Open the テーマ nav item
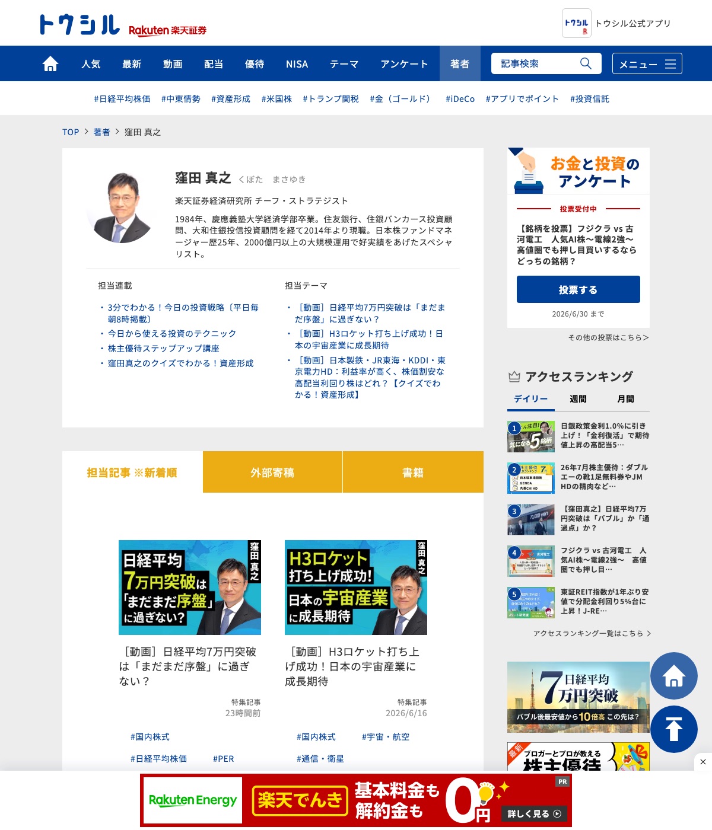 pyautogui.click(x=344, y=63)
